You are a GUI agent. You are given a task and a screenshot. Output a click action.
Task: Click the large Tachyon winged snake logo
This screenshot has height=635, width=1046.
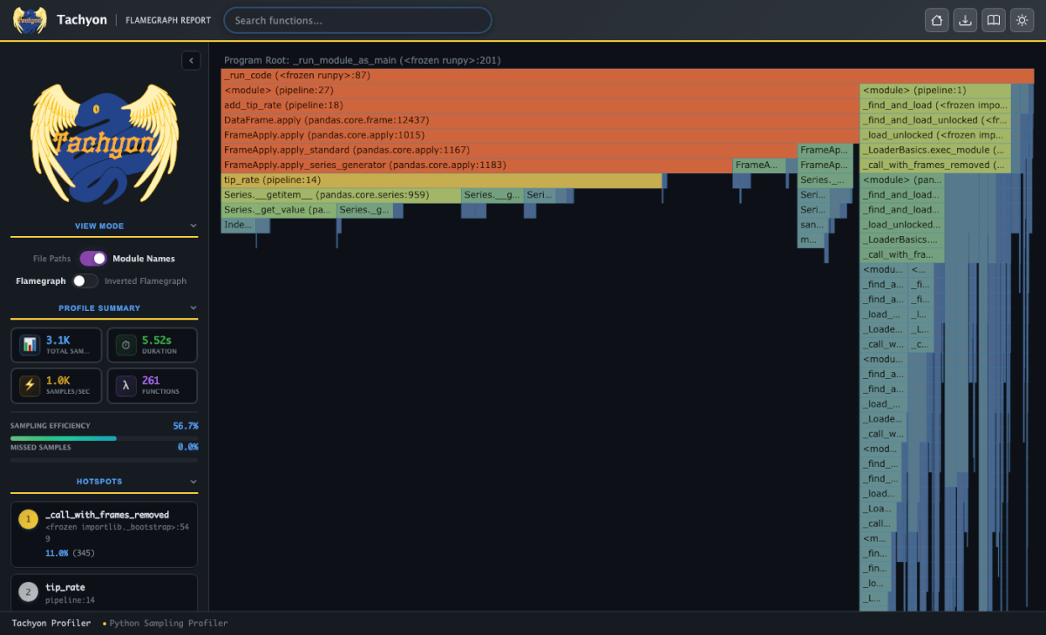[104, 142]
